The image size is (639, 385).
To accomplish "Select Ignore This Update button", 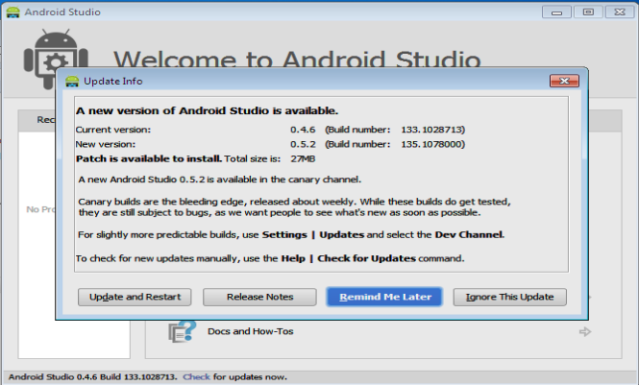I will tap(510, 297).
